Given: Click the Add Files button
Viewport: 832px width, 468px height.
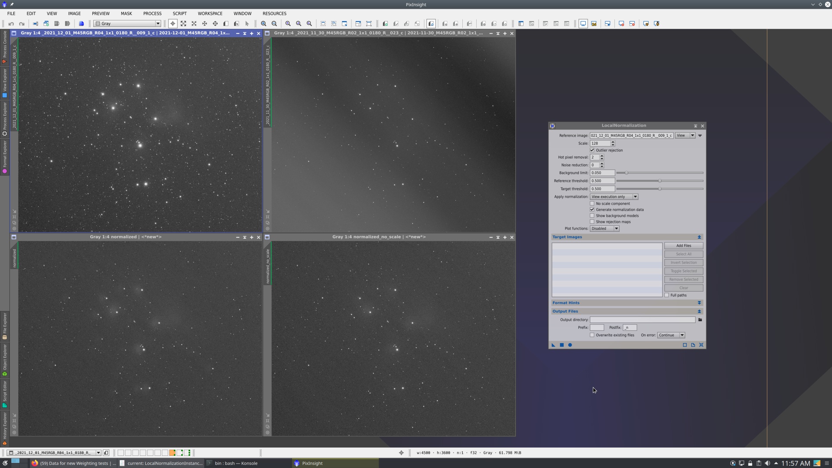Looking at the screenshot, I should click(684, 246).
